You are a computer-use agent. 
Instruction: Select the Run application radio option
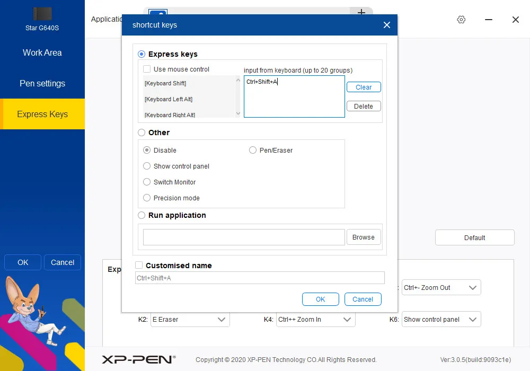(142, 215)
